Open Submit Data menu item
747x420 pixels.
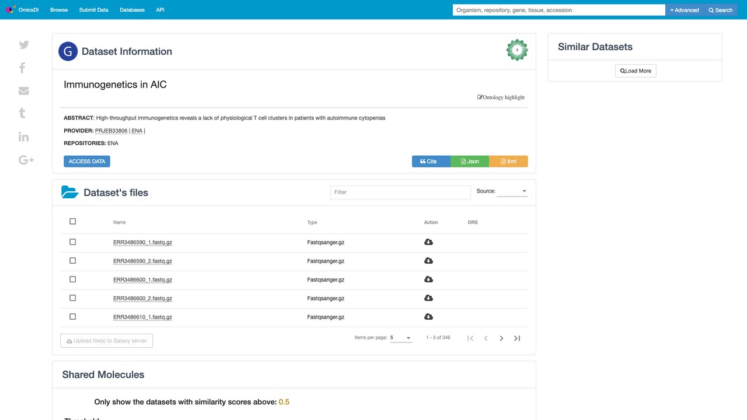(x=93, y=10)
